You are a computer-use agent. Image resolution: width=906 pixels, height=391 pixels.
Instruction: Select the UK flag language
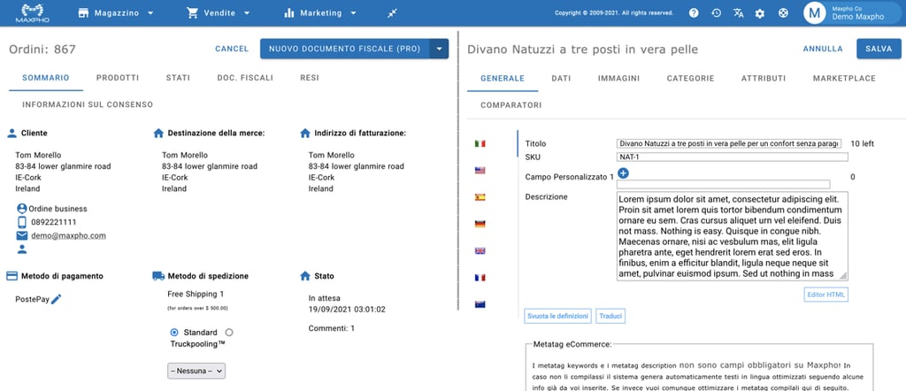[x=480, y=250]
